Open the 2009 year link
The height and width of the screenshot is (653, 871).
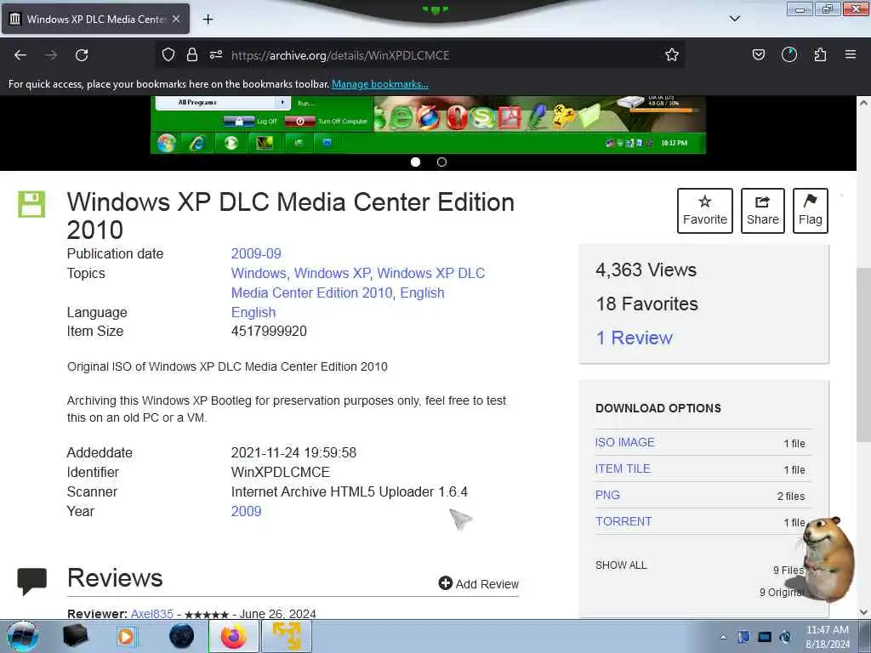[x=246, y=511]
